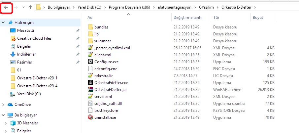Select the sqljdbc_auth.dll file icon
Image resolution: width=299 pixels, height=133 pixels.
[x=90, y=103]
